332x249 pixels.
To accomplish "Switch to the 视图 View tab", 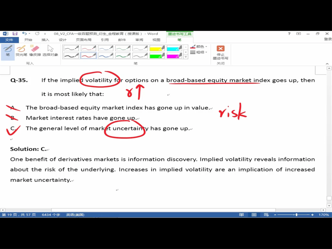I will coord(156,40).
